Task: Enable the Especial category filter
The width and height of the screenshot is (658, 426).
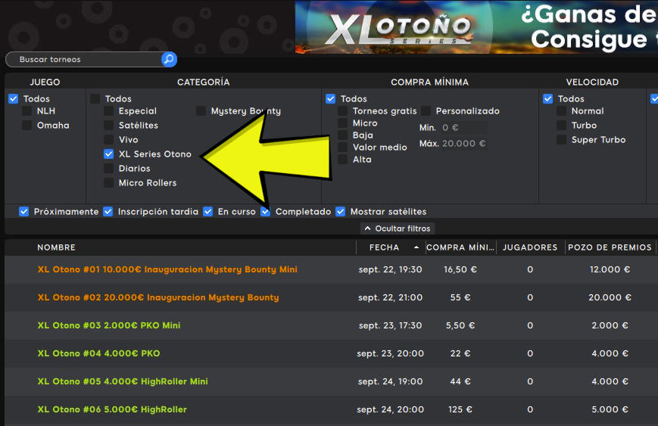Action: [x=109, y=111]
